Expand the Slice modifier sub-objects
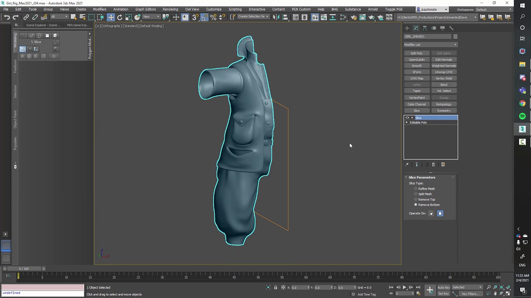The image size is (531, 298). [412, 118]
